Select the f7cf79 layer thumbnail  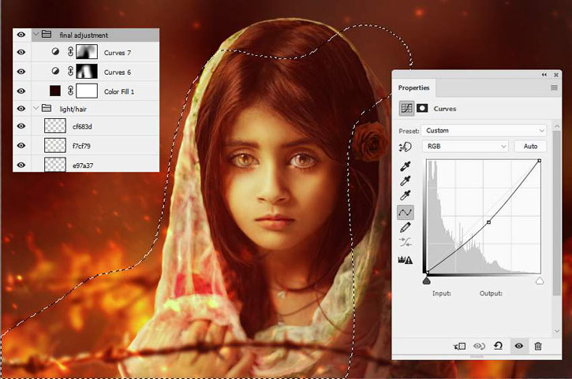tap(55, 145)
